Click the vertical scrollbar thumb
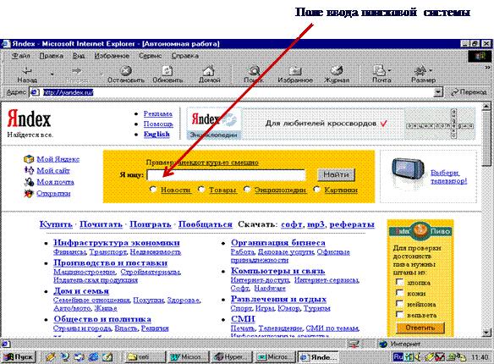 [x=486, y=138]
